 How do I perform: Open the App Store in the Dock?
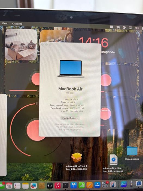click(x=98, y=185)
